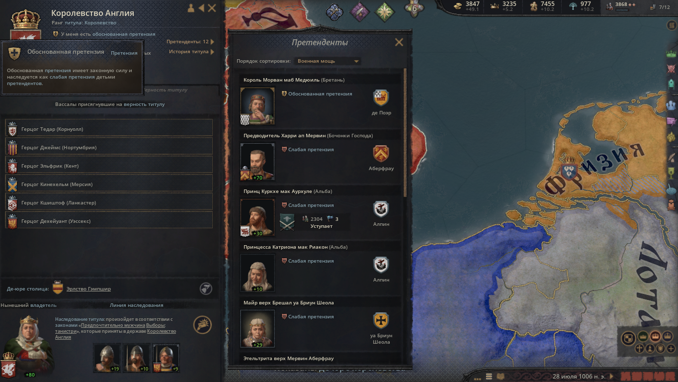This screenshot has height=382, width=678.
Task: Click the claimants list scrollbar
Action: [x=405, y=132]
